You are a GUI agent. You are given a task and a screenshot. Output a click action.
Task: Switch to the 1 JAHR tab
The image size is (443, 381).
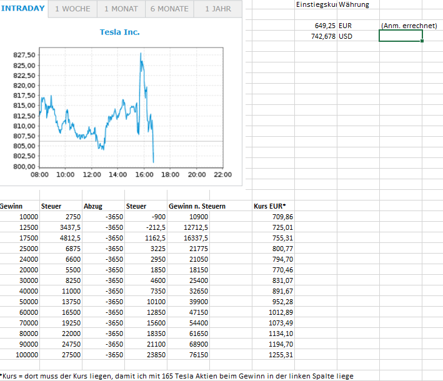[x=217, y=9]
